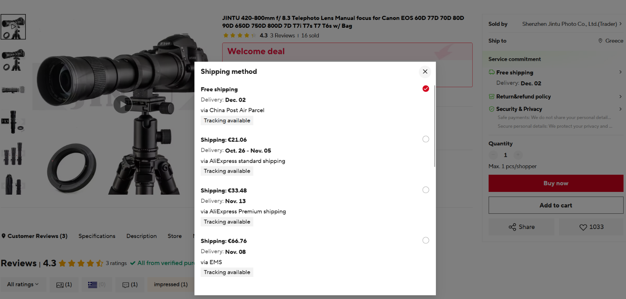Select the first video thumbnail of lens
The height and width of the screenshot is (299, 626).
pyautogui.click(x=13, y=27)
